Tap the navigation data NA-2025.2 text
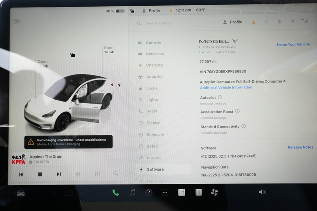The width and height of the screenshot is (317, 211). pos(228,175)
